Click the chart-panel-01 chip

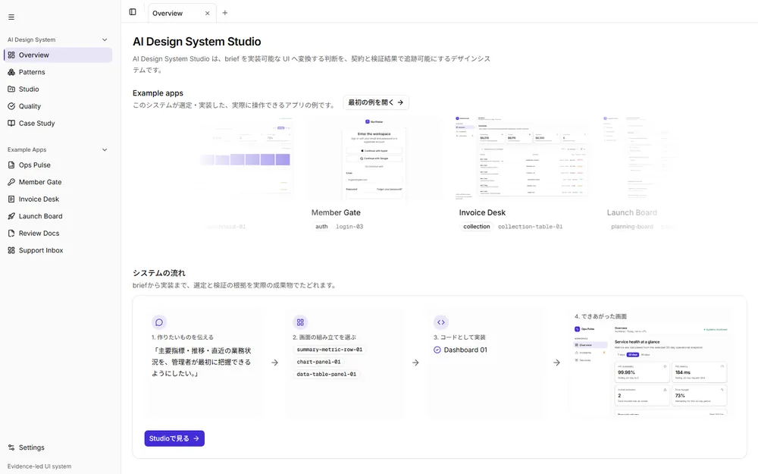pyautogui.click(x=318, y=362)
